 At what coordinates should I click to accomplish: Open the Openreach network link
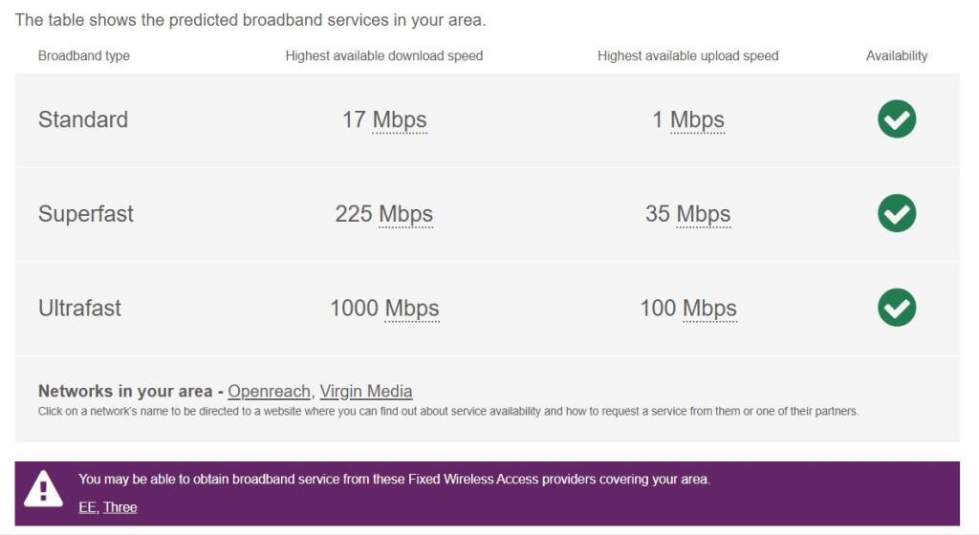[x=269, y=392]
